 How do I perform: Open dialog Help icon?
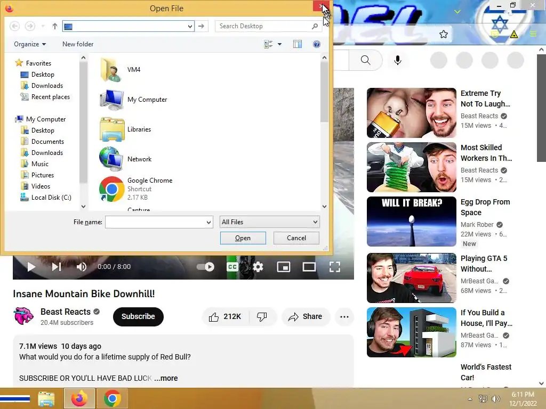coord(317,44)
